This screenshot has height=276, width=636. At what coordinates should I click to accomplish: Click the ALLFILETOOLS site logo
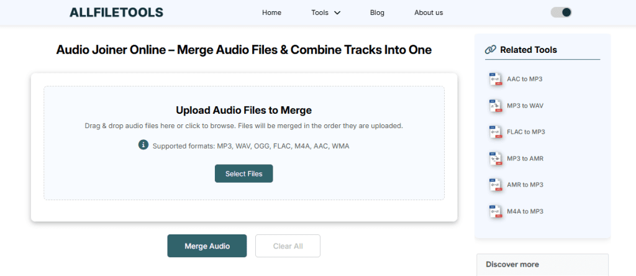pos(116,12)
